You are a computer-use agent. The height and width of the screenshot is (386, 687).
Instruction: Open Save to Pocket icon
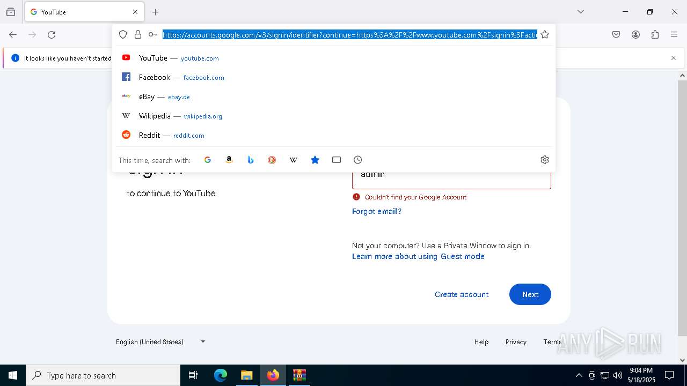click(x=616, y=34)
